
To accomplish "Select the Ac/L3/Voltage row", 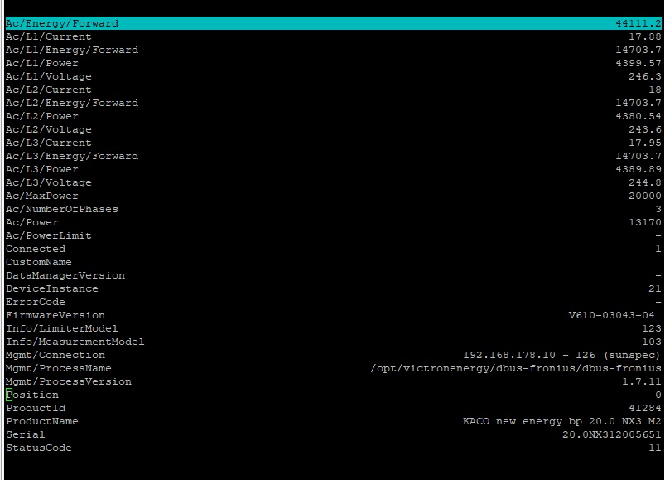I will [333, 182].
